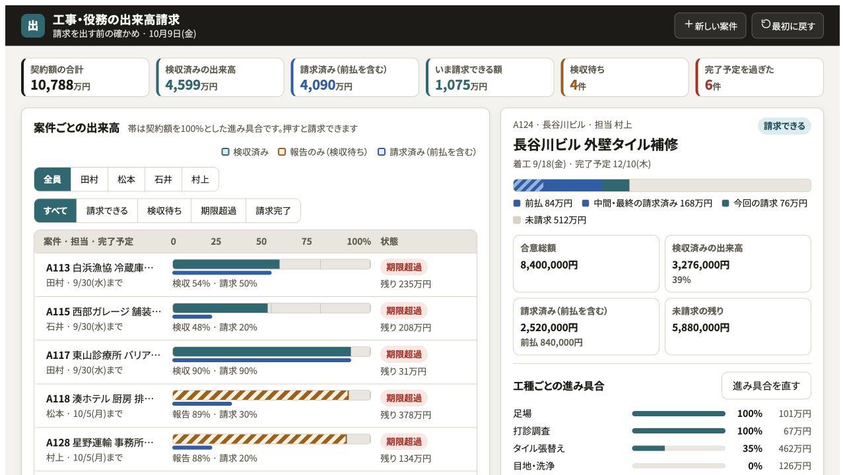The height and width of the screenshot is (475, 845).
Task: Filter projects by 石井
Action: [x=163, y=179]
